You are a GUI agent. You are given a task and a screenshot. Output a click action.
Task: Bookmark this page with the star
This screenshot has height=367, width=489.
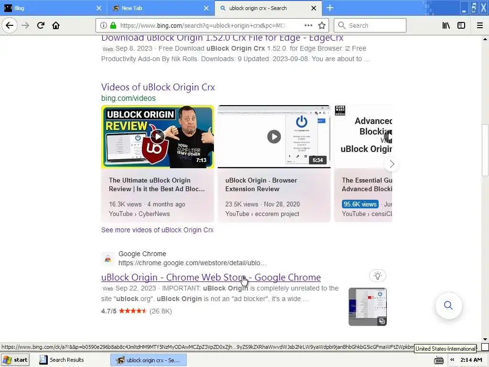pos(322,25)
